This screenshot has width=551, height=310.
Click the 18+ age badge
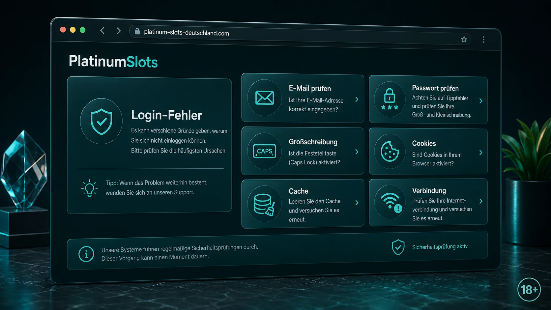point(529,290)
